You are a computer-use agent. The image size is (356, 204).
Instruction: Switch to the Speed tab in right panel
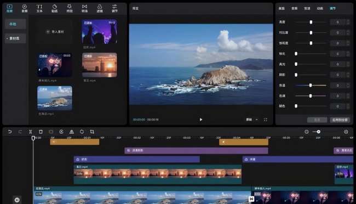pos(307,8)
